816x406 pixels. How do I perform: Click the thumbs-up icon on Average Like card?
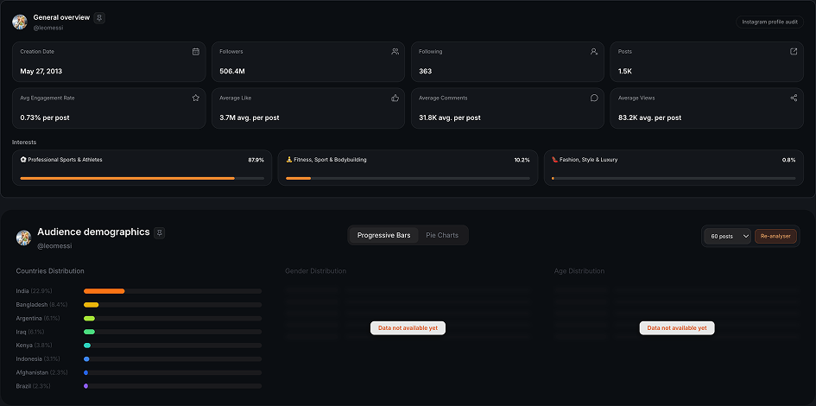[395, 98]
